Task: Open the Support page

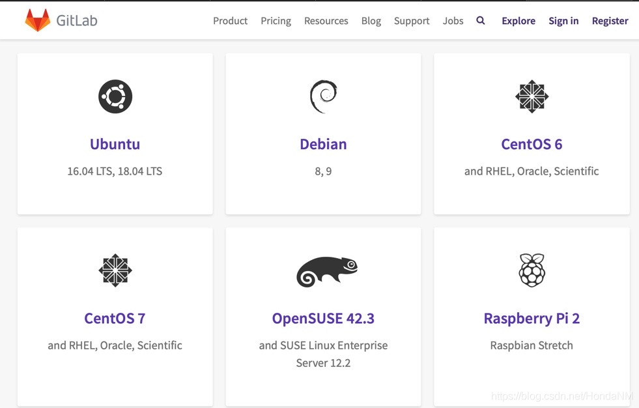Action: click(x=412, y=21)
